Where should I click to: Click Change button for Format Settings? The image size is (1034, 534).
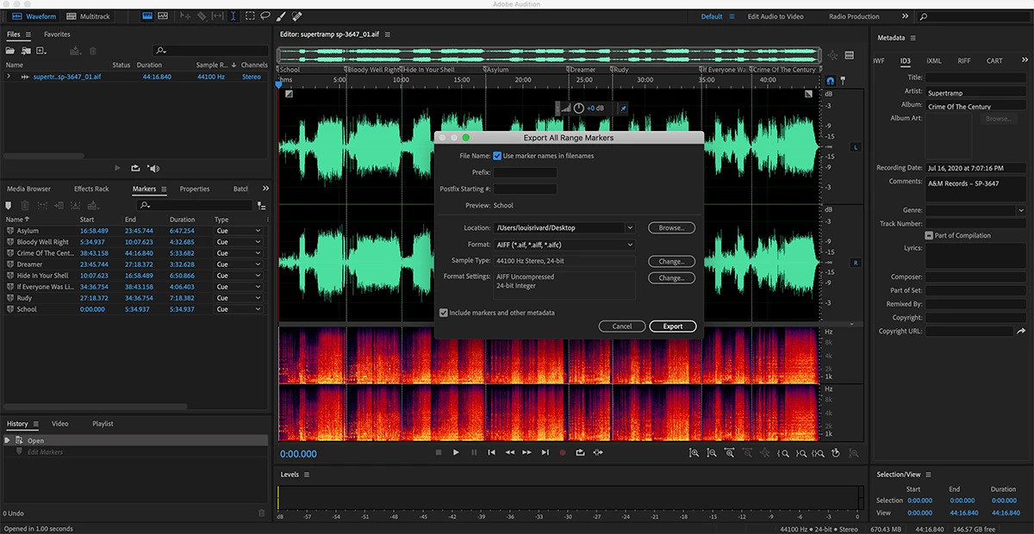click(x=671, y=278)
